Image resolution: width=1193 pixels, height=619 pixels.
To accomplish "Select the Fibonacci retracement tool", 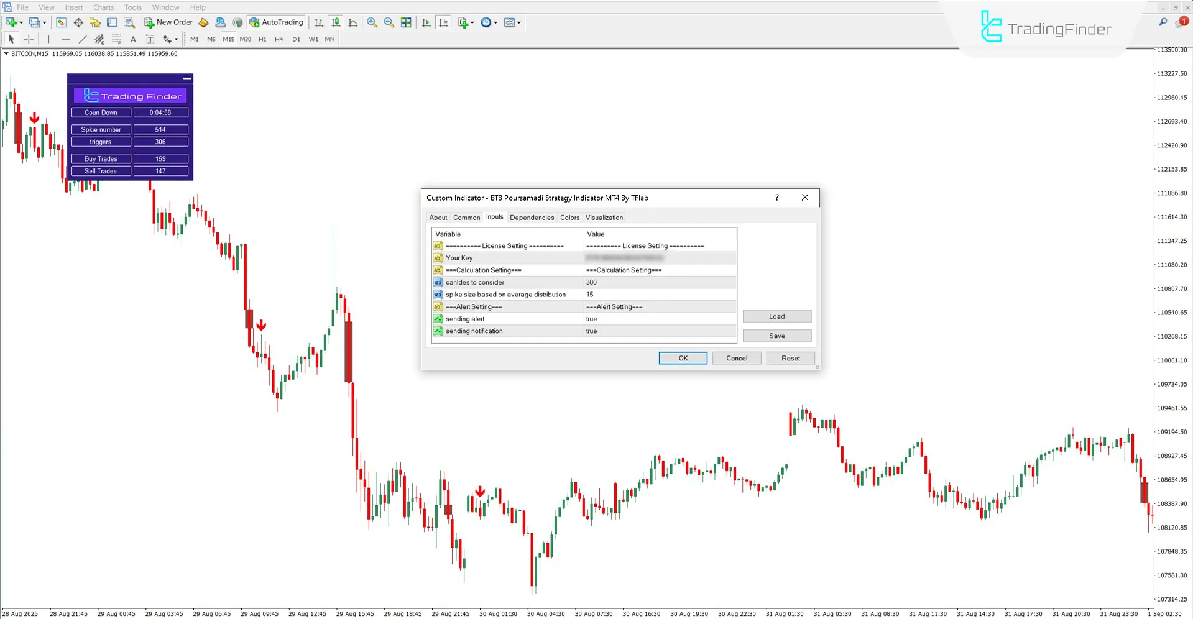I will click(x=116, y=39).
